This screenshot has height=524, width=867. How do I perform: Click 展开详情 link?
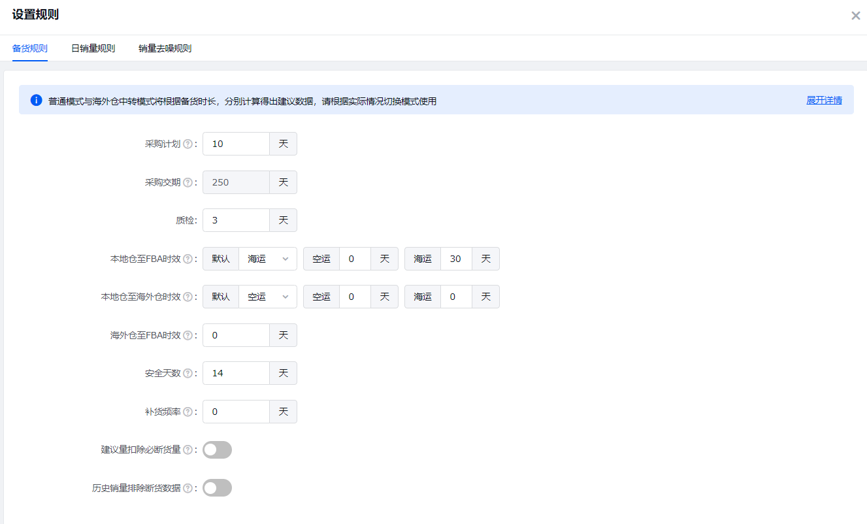coord(824,101)
